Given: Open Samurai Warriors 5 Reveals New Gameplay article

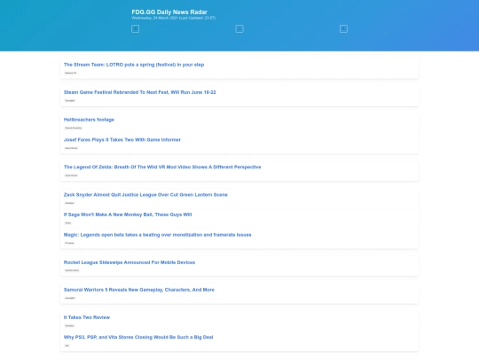Looking at the screenshot, I should coord(139,290).
